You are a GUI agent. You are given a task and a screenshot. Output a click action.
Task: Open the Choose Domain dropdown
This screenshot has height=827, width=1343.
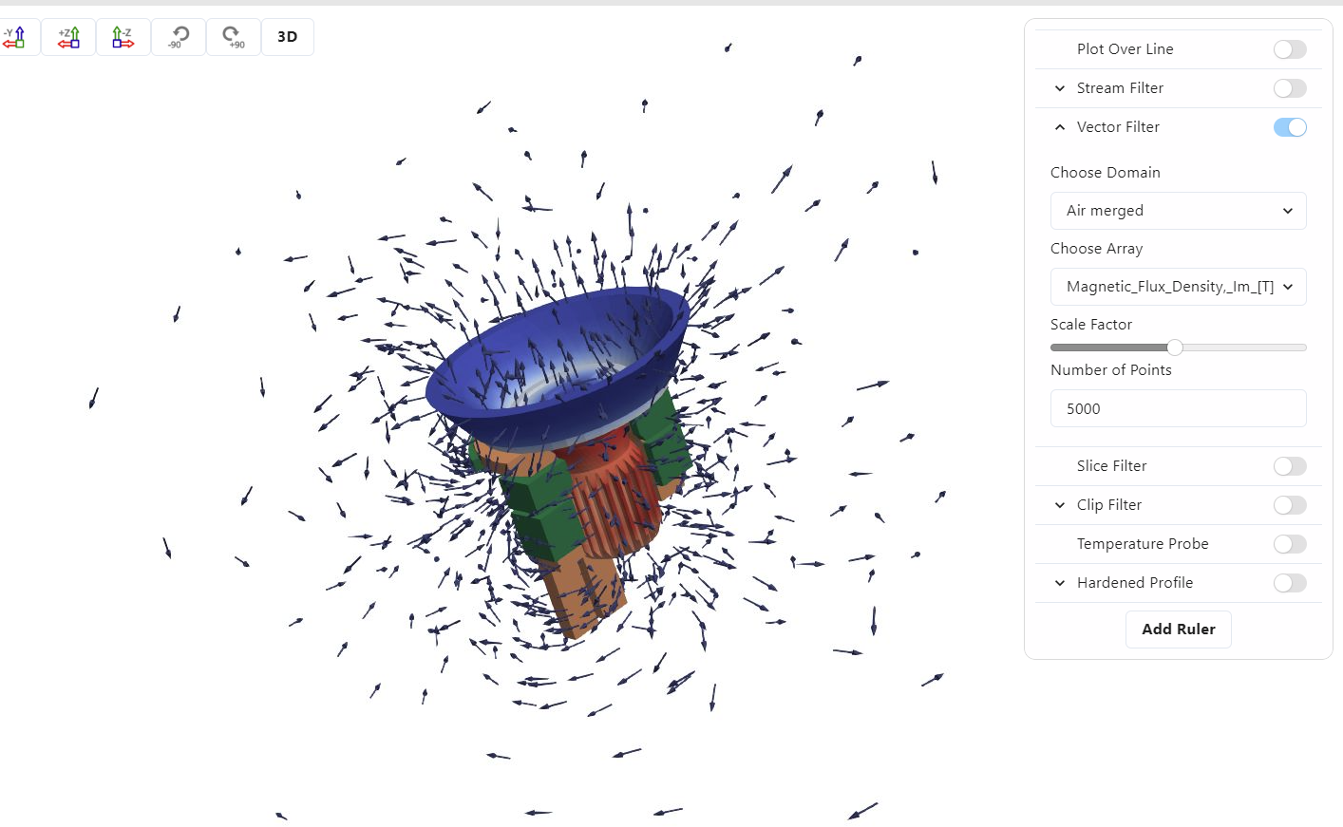pos(1178,211)
